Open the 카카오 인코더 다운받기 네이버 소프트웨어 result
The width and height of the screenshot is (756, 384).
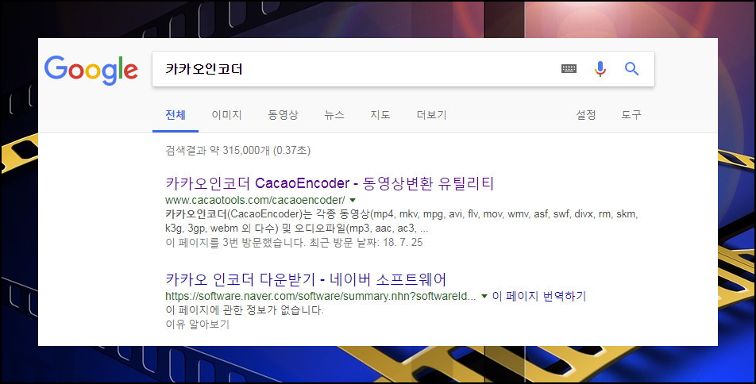306,279
